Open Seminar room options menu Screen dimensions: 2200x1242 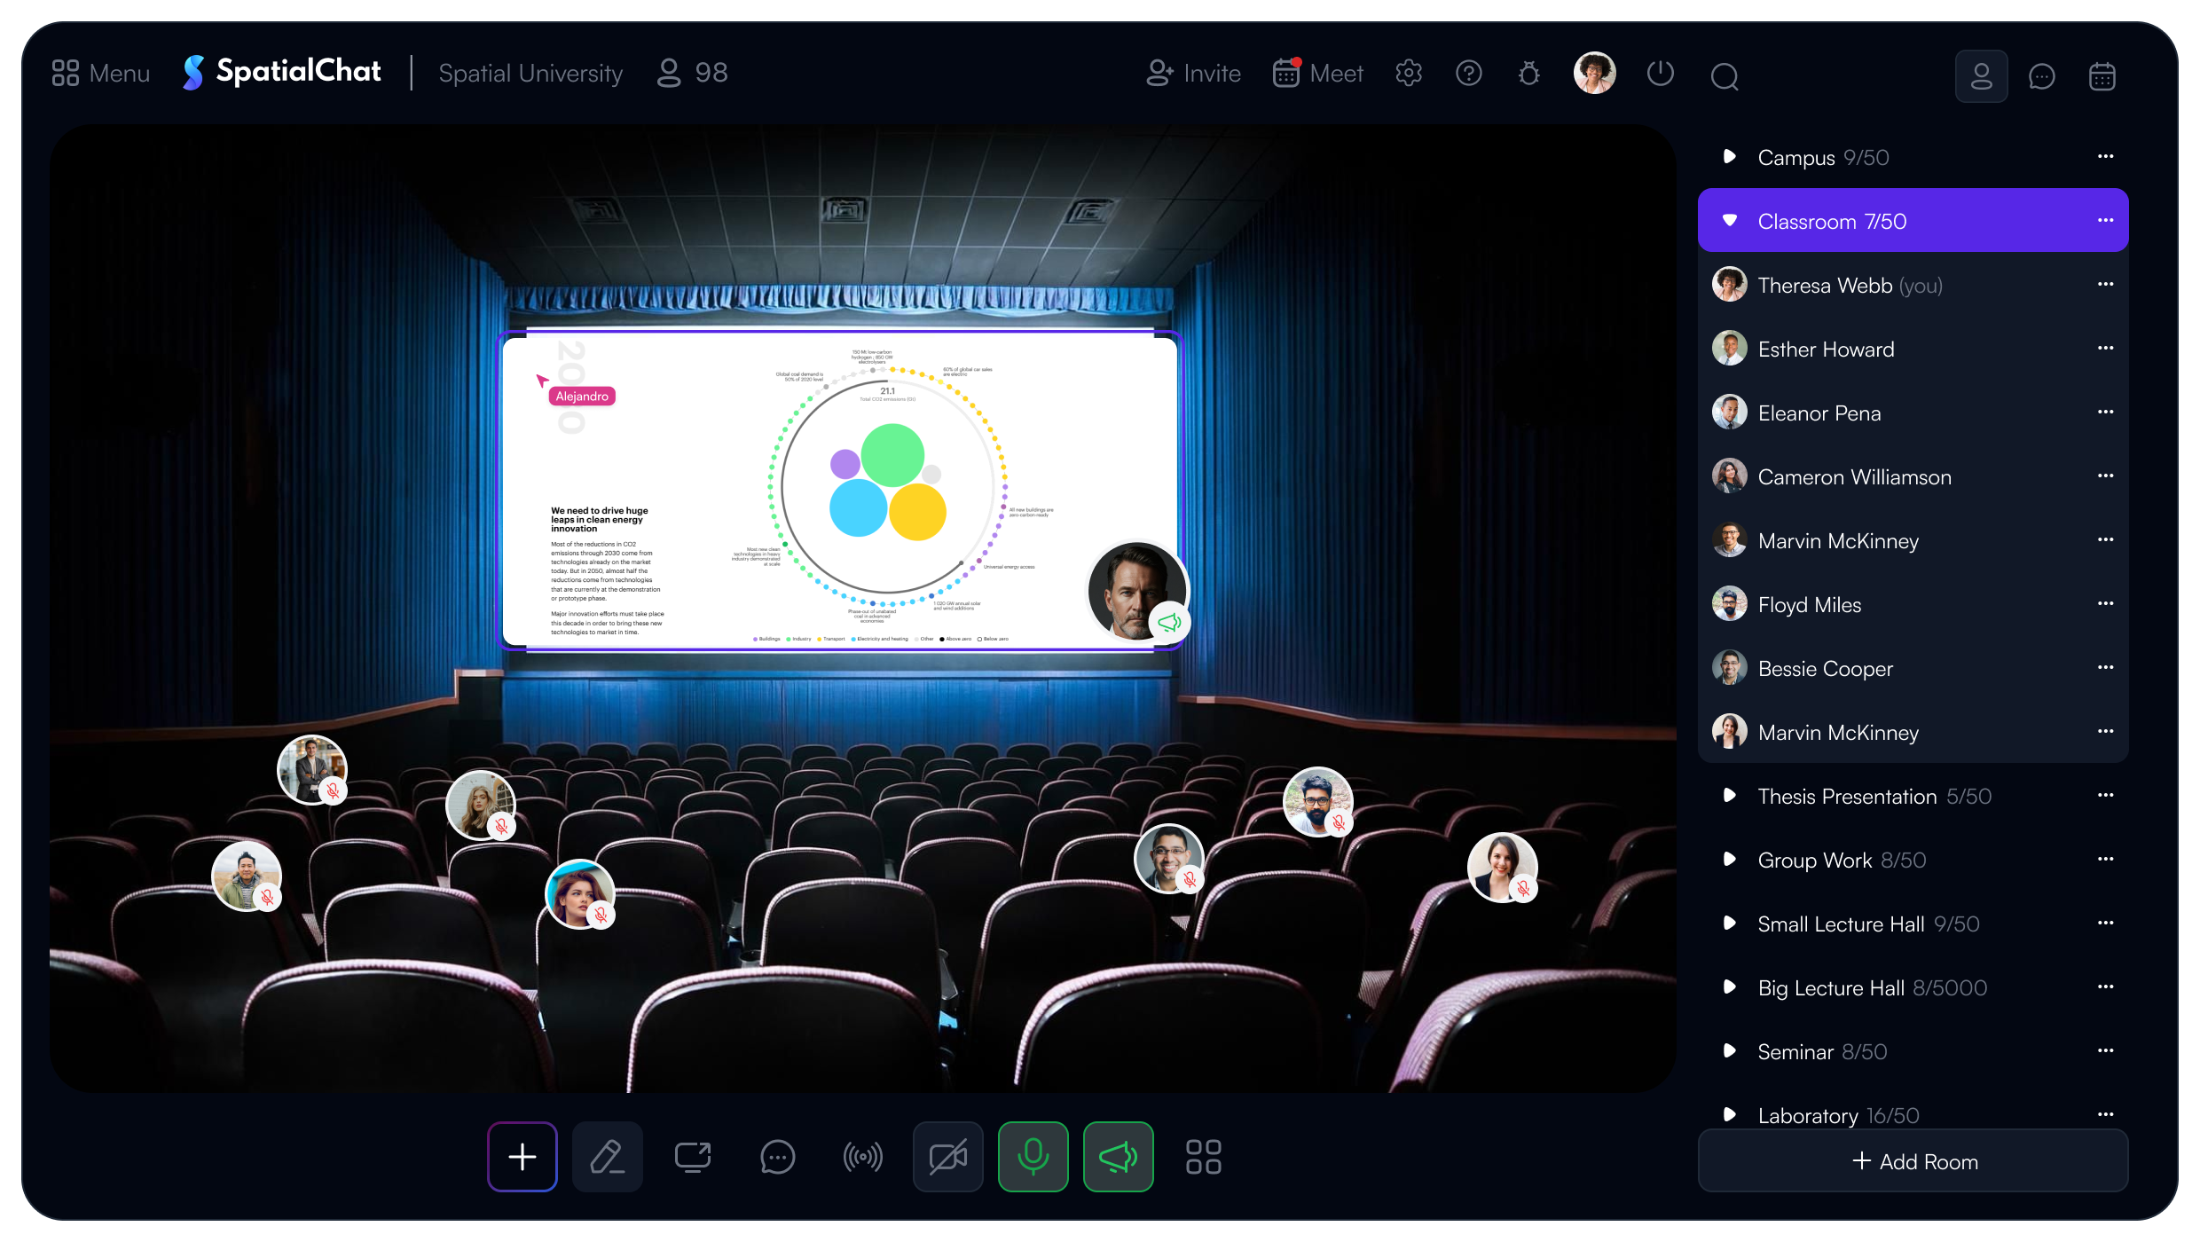coord(2106,1050)
